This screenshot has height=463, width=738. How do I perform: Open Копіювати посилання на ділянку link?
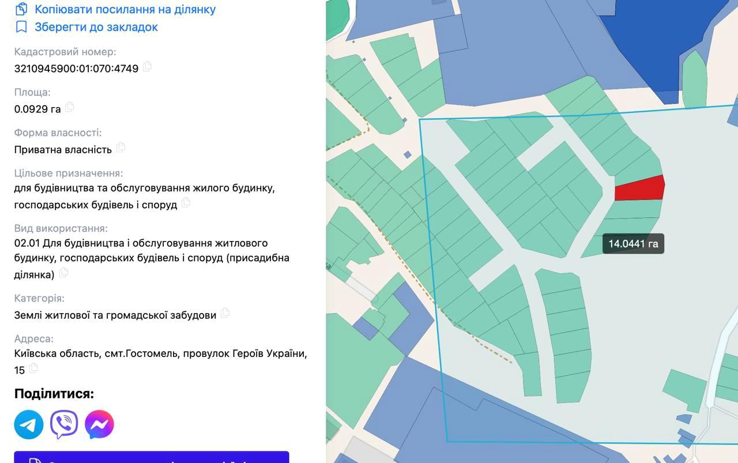point(125,9)
